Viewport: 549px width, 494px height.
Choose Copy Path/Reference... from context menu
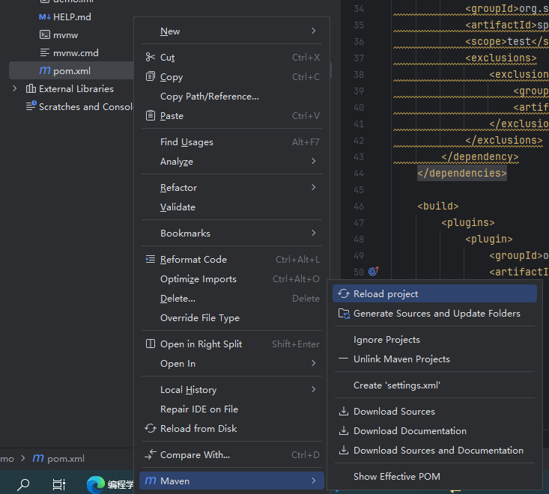coord(231,97)
